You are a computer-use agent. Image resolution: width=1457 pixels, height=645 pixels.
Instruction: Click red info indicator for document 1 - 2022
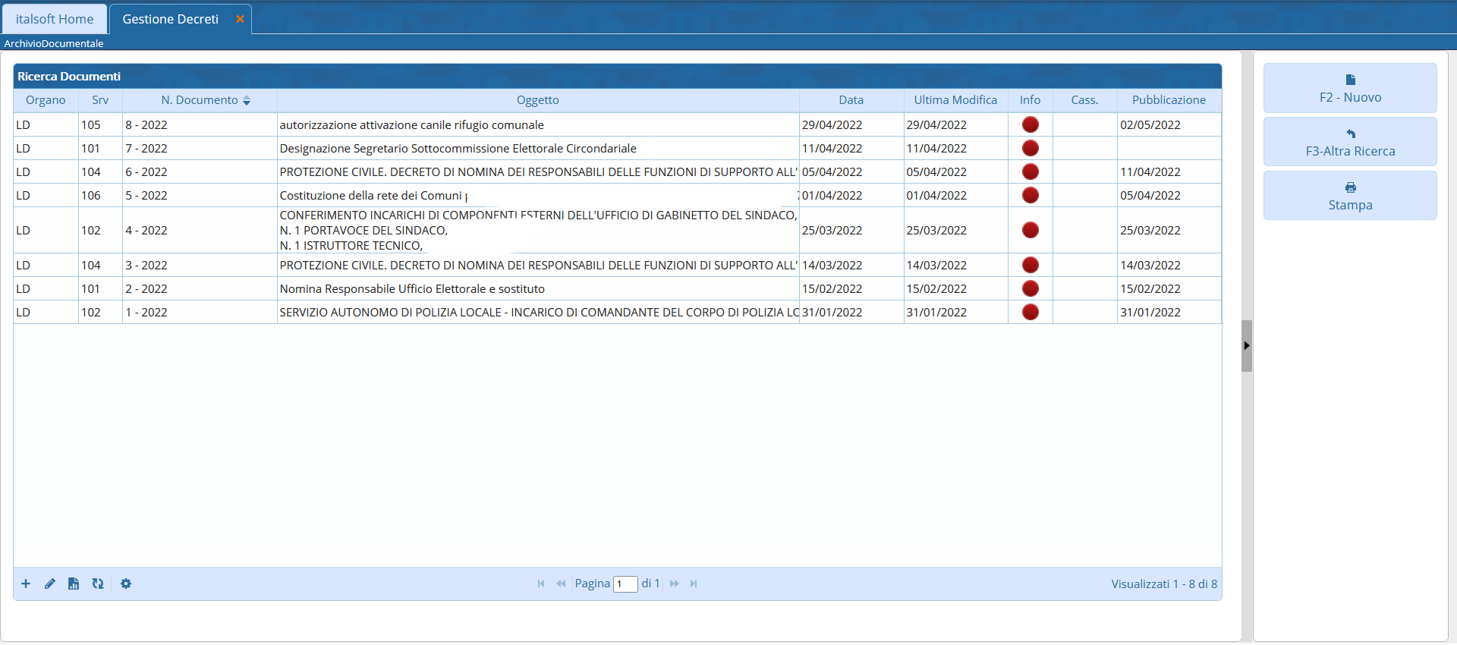(x=1030, y=312)
